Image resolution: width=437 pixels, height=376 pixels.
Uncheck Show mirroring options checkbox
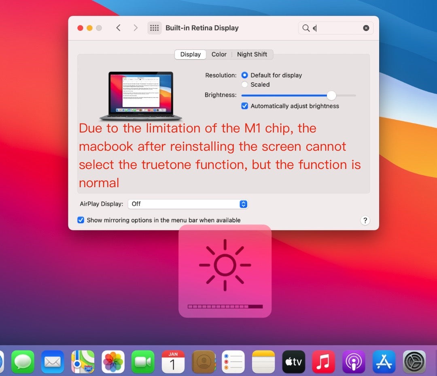pyautogui.click(x=81, y=220)
